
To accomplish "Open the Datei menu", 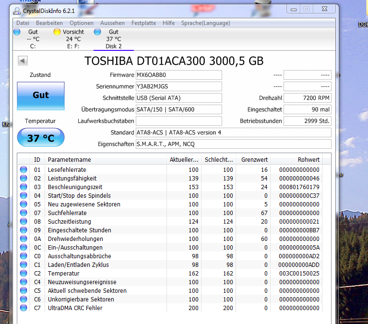I will coord(23,23).
